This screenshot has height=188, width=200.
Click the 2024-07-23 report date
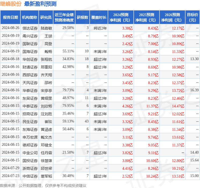10,176
